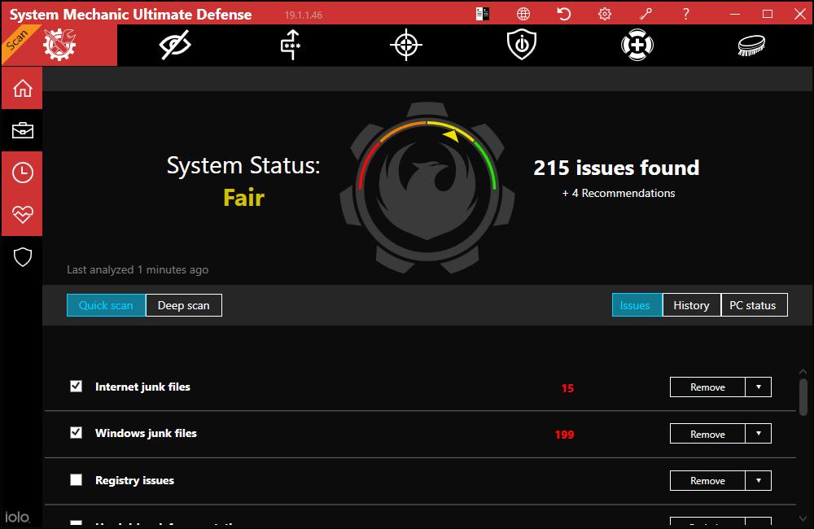Screen dimensions: 814x529
Task: Open the shield power icon in top bar
Action: point(521,45)
